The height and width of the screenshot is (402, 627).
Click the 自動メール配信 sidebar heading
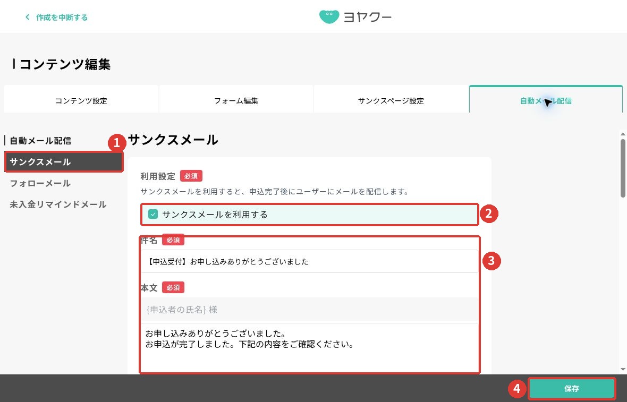click(40, 141)
